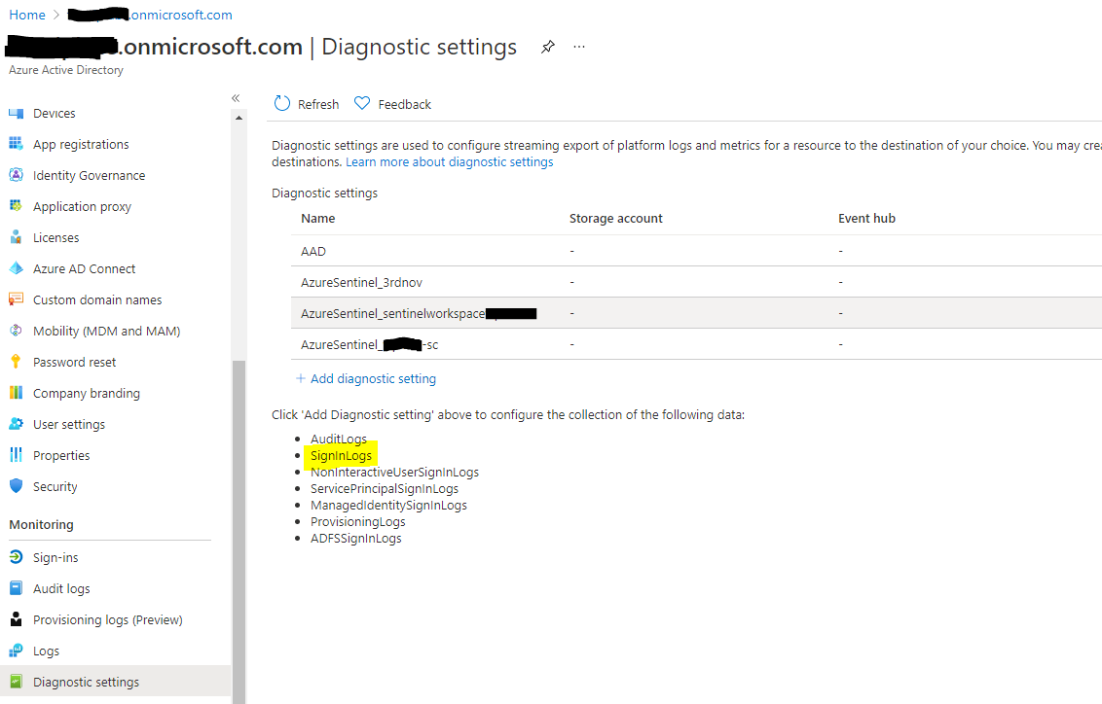This screenshot has height=704, width=1102.
Task: Click the User settings gear icon
Action: [16, 424]
